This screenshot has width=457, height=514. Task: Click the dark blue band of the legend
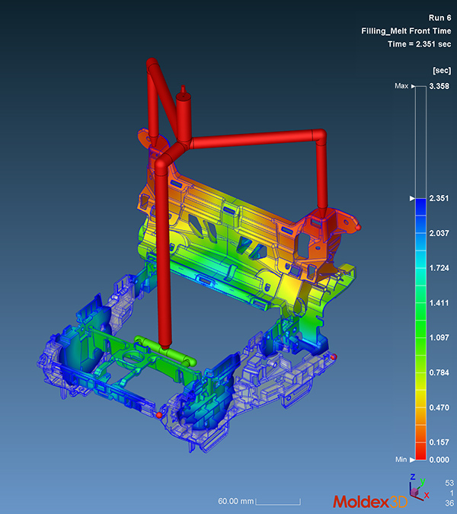(x=420, y=207)
